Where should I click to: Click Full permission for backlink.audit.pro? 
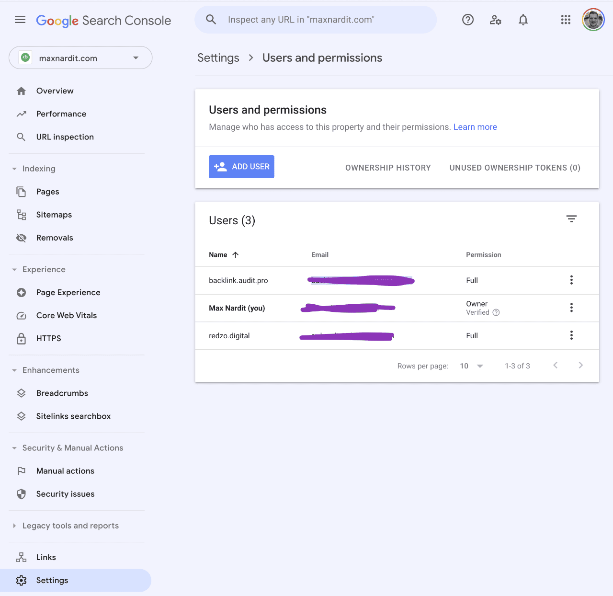coord(472,281)
